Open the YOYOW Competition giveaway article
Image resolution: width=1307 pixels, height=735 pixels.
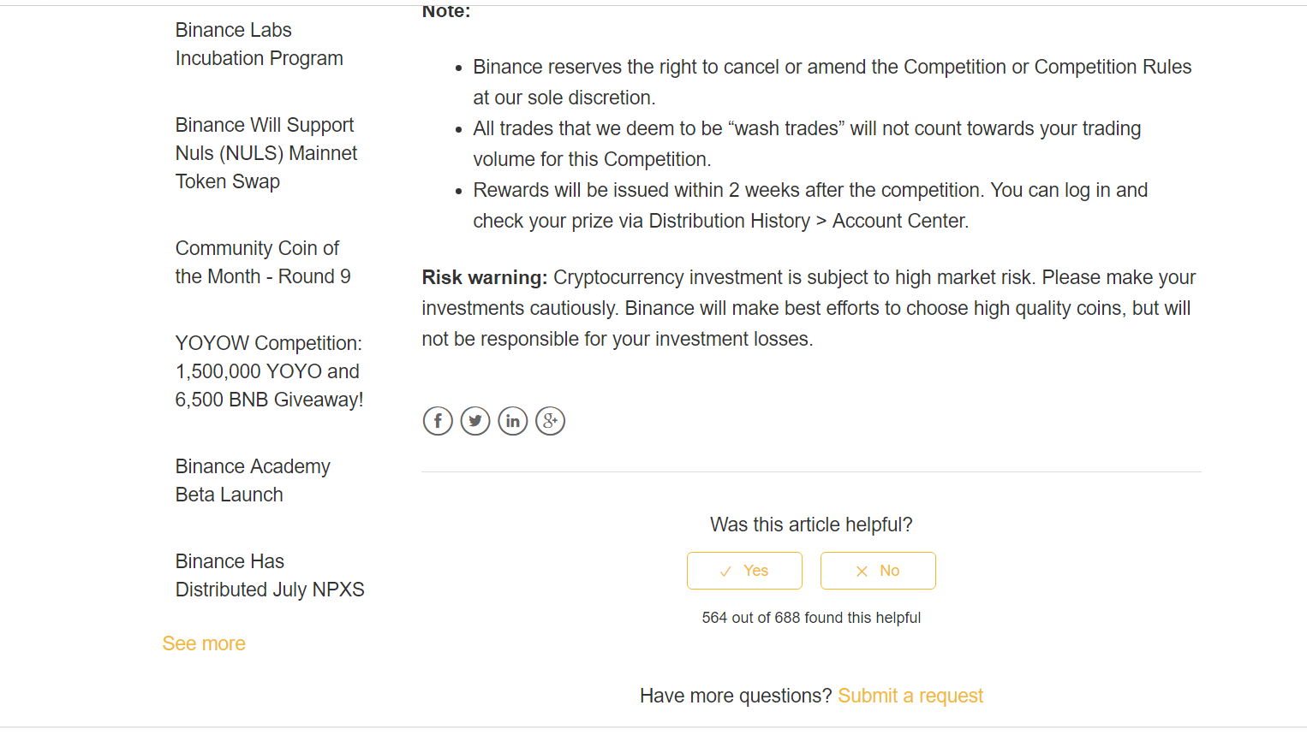click(x=268, y=370)
